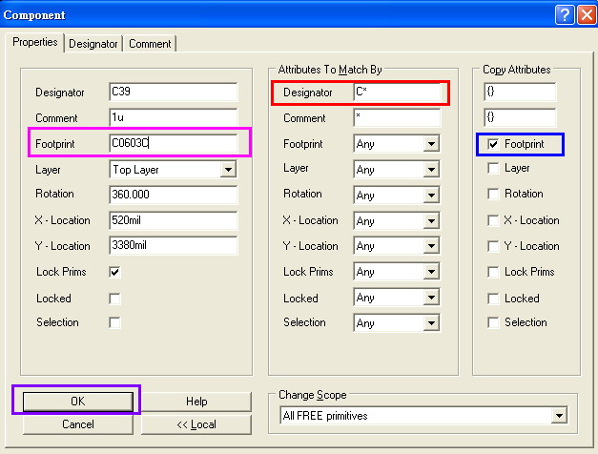
Task: Switch to the Comment tab
Action: pyautogui.click(x=150, y=44)
